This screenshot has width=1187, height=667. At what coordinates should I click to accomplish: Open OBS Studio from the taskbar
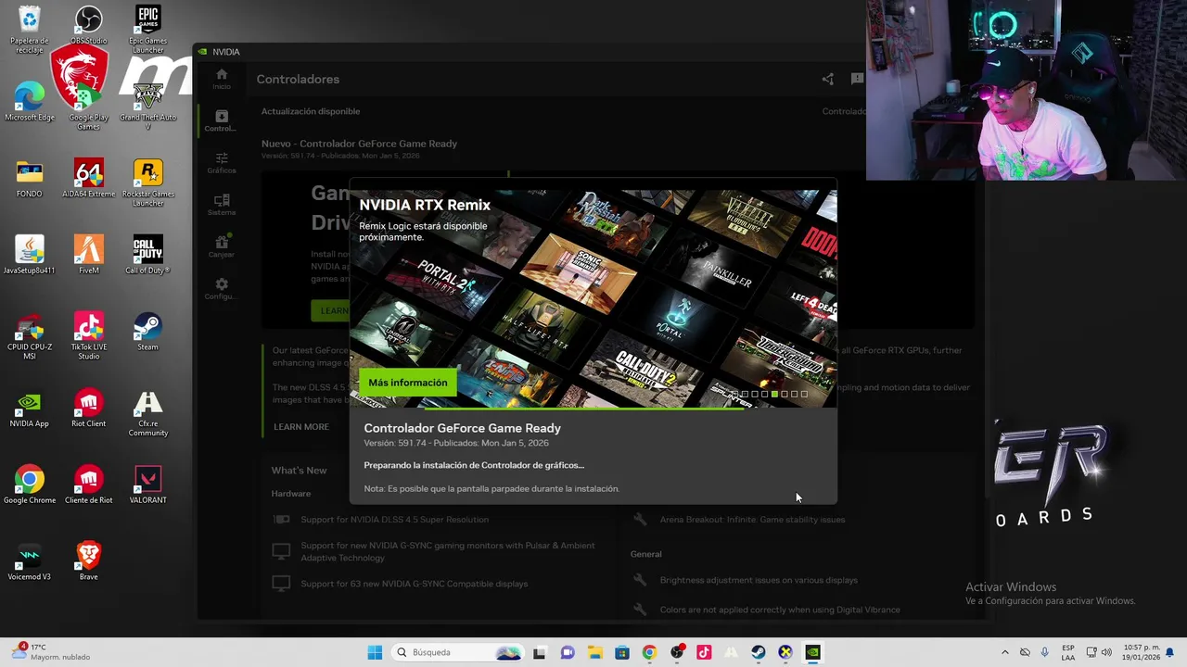677,652
